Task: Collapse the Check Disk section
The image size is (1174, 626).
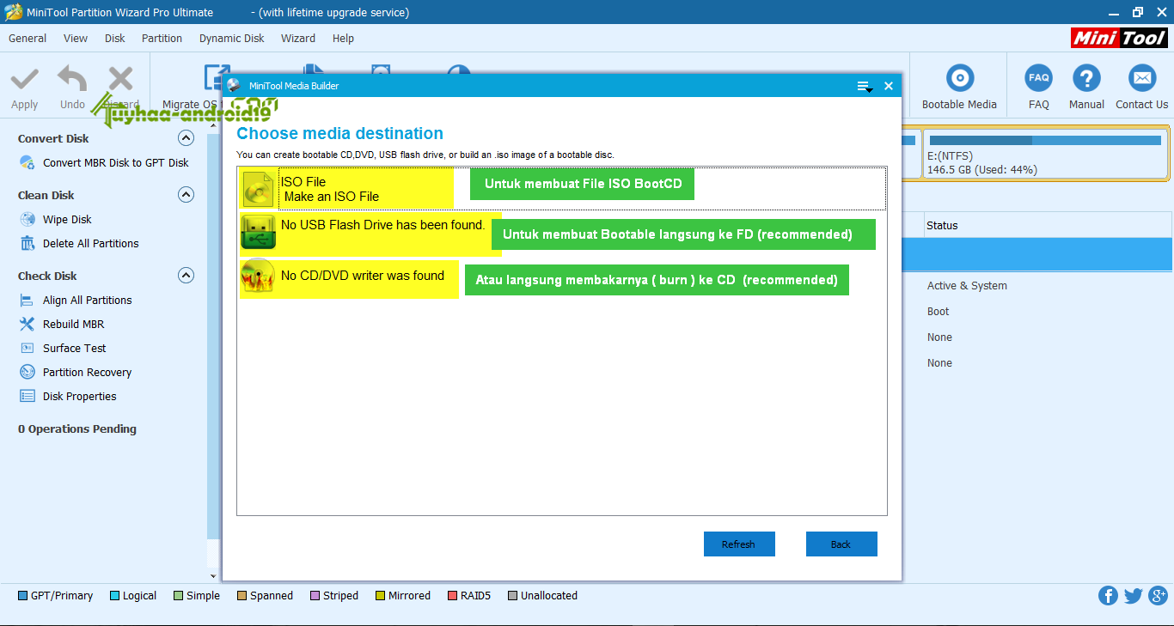Action: [186, 276]
